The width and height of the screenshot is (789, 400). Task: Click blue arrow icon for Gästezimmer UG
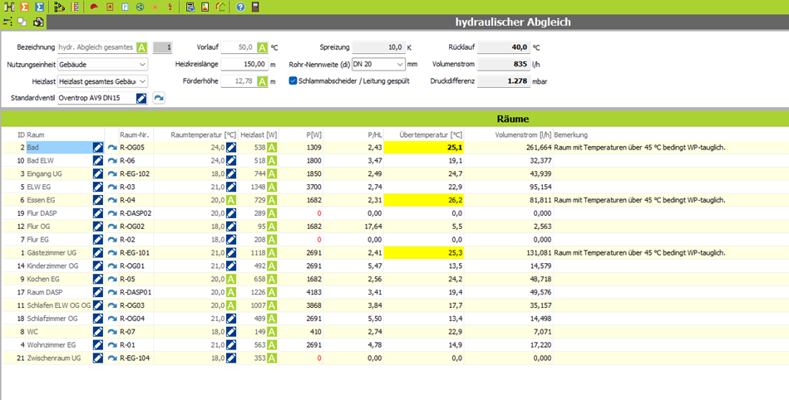pos(112,253)
